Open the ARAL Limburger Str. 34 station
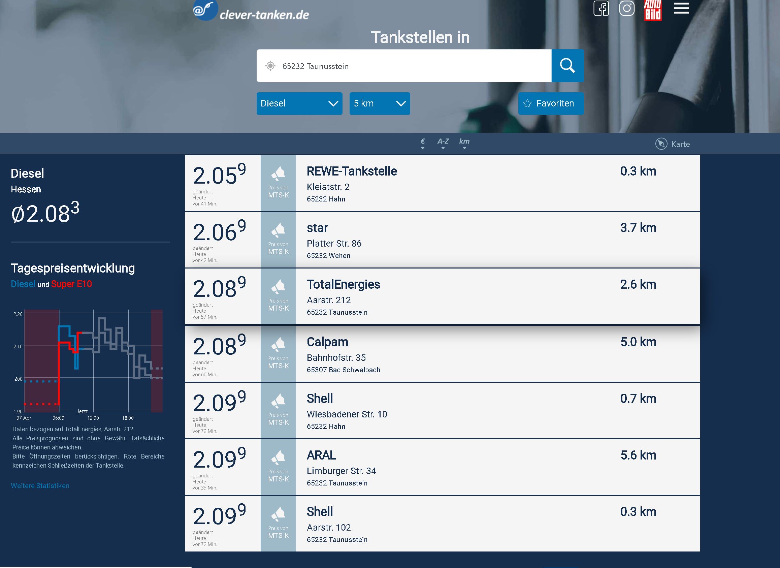This screenshot has height=568, width=780. click(x=321, y=455)
